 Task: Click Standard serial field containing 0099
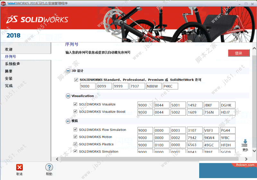click(x=104, y=86)
